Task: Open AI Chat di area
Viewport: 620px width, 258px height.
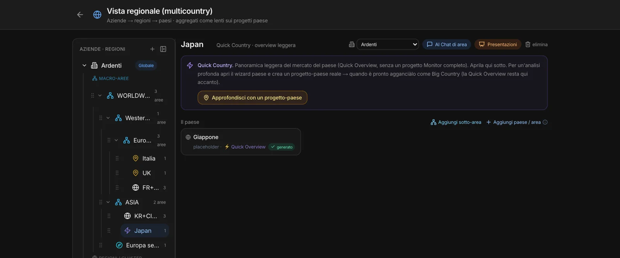Action: (x=447, y=44)
